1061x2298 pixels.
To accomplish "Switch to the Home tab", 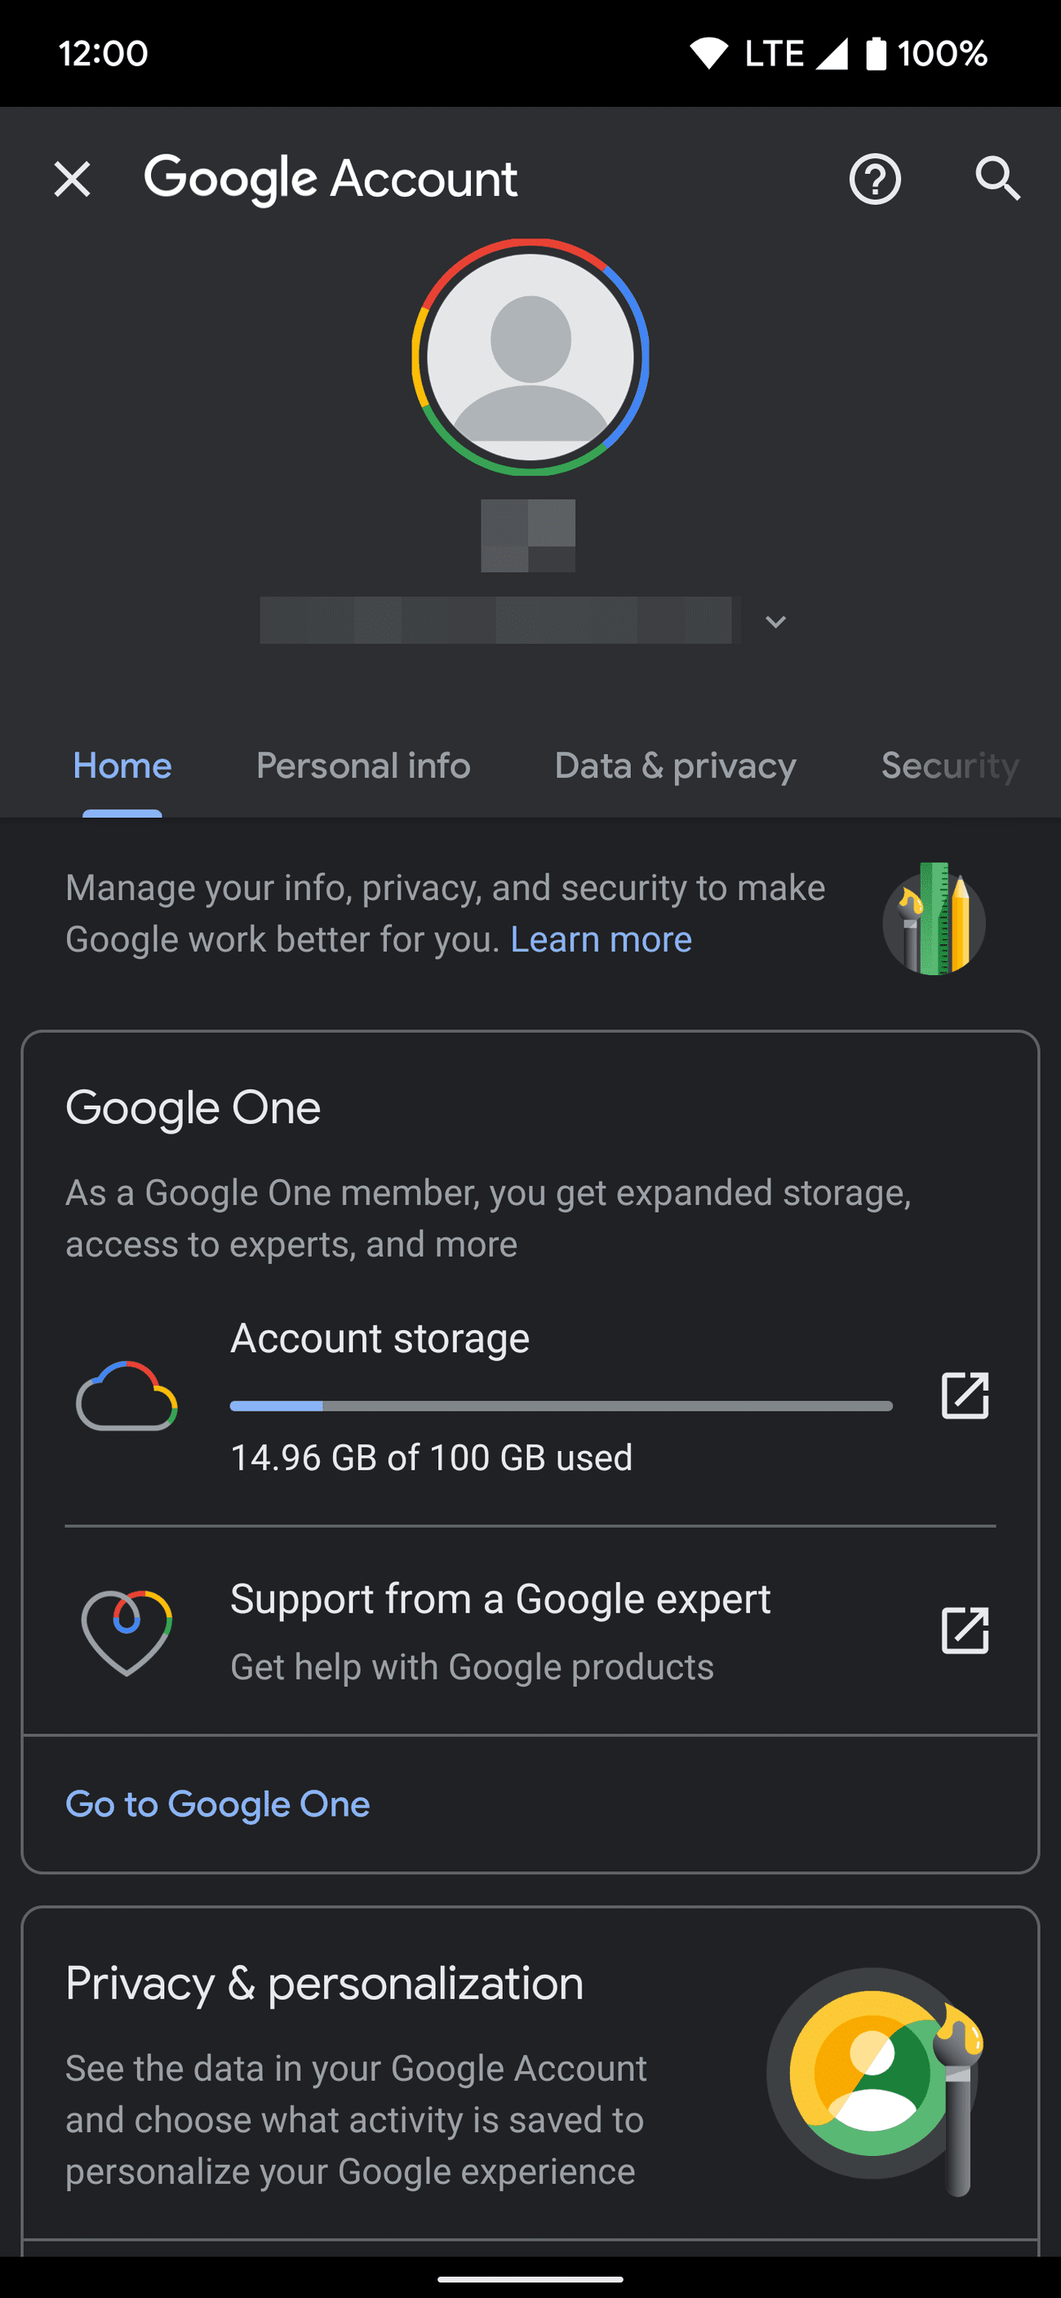I will 122,766.
